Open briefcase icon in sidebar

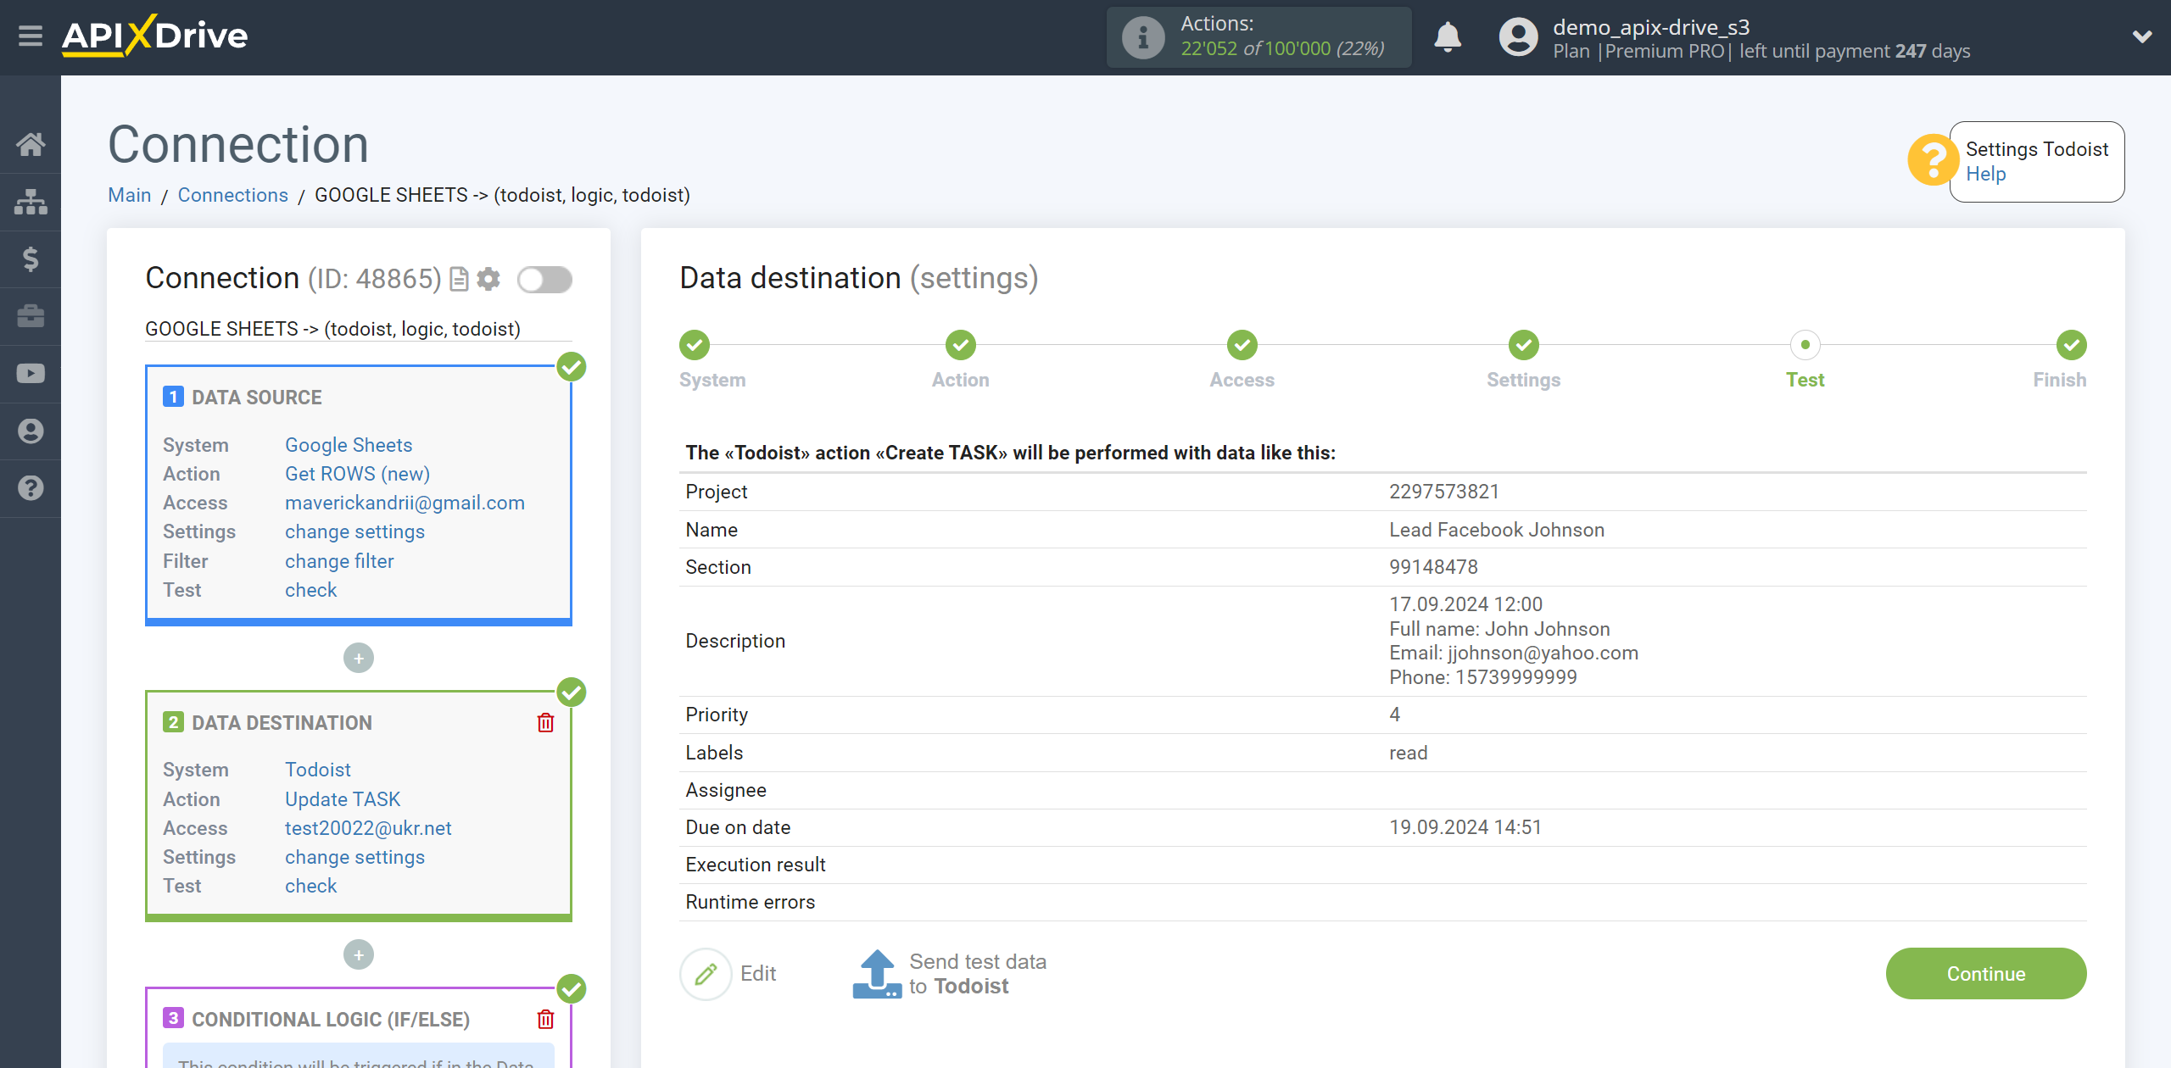[x=31, y=316]
